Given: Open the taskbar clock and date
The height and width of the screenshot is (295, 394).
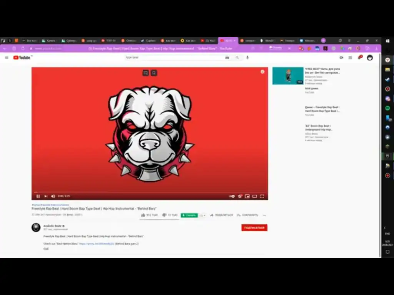Looking at the screenshot, I should coord(387,243).
